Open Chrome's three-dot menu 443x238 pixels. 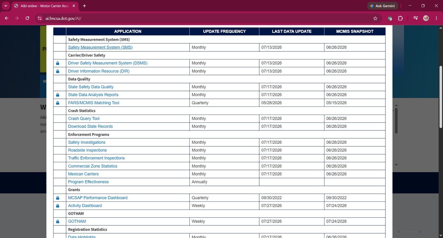pos(436,18)
